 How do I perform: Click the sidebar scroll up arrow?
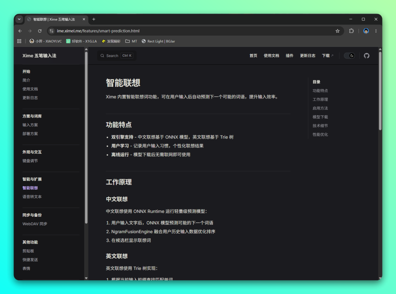click(x=86, y=49)
